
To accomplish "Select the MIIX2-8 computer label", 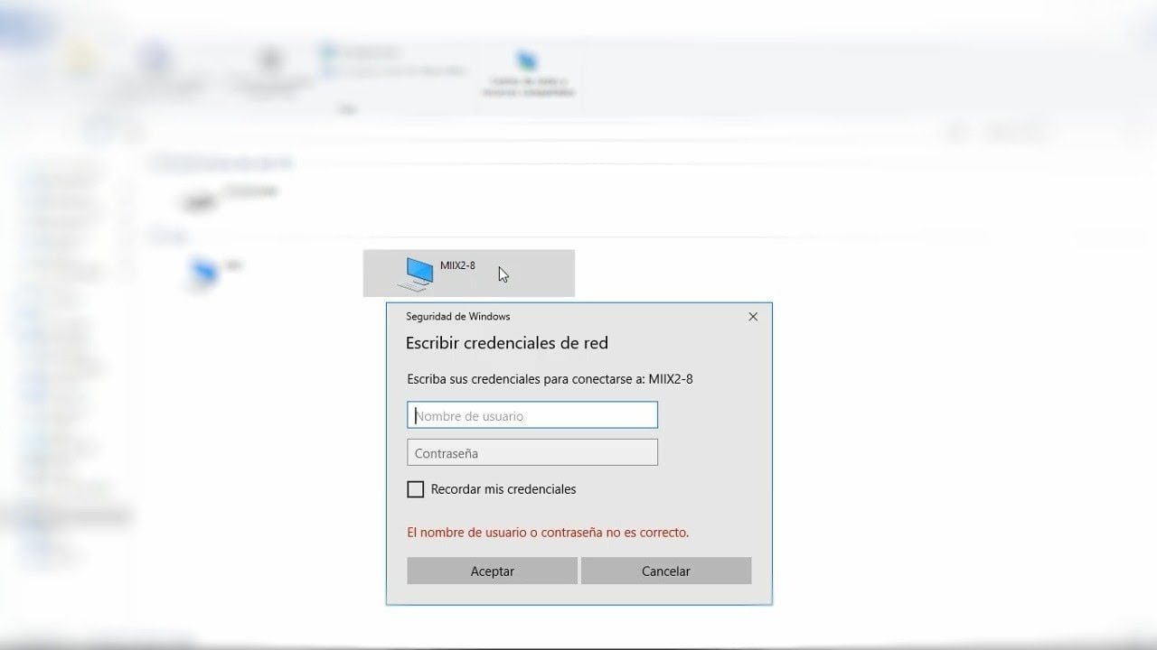I will 457,265.
